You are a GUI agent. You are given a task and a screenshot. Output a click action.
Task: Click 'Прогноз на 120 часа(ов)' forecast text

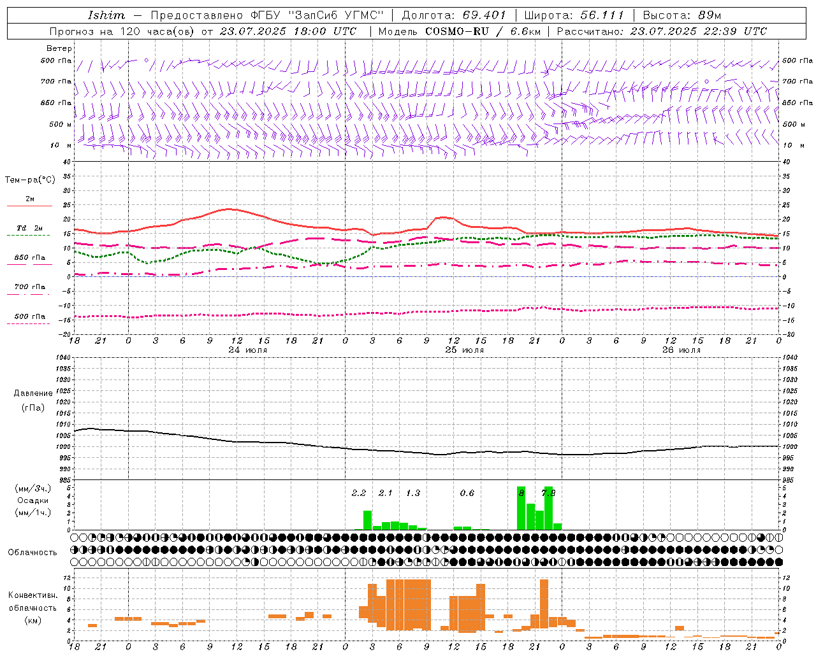click(122, 31)
